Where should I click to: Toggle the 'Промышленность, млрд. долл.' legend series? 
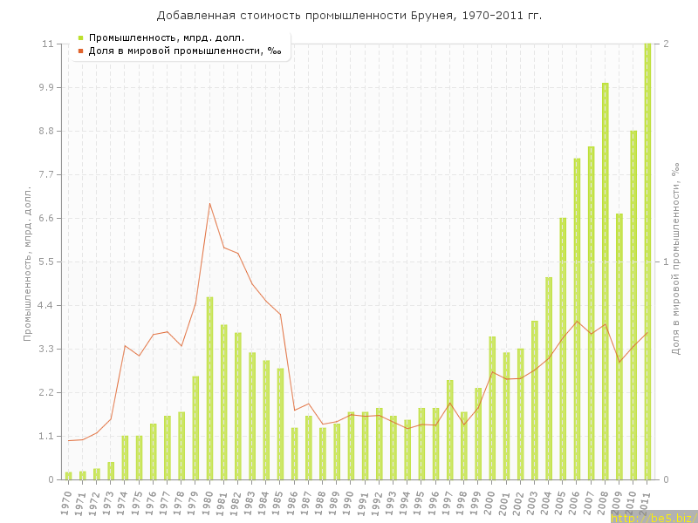click(x=166, y=37)
